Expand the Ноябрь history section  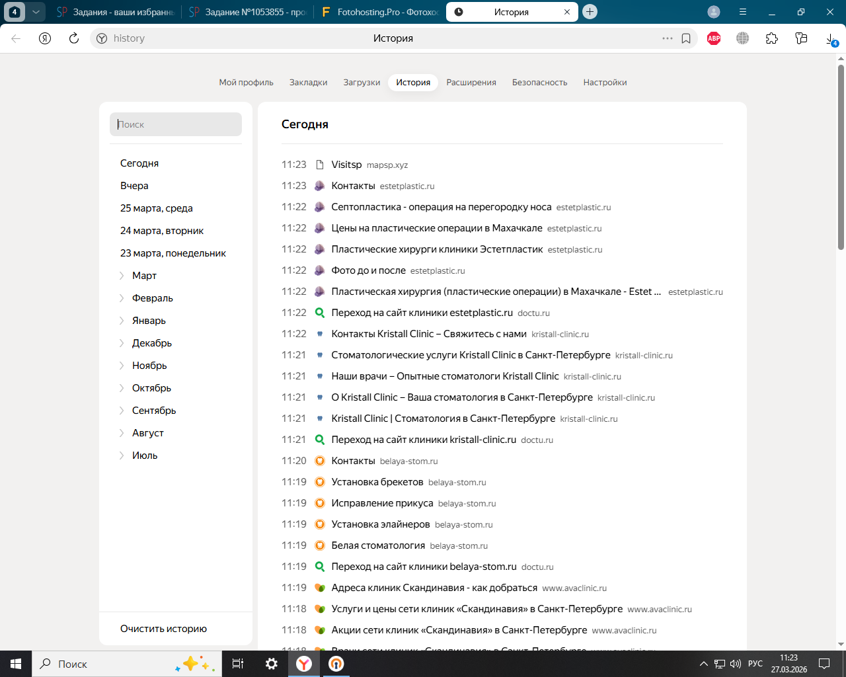pos(122,366)
